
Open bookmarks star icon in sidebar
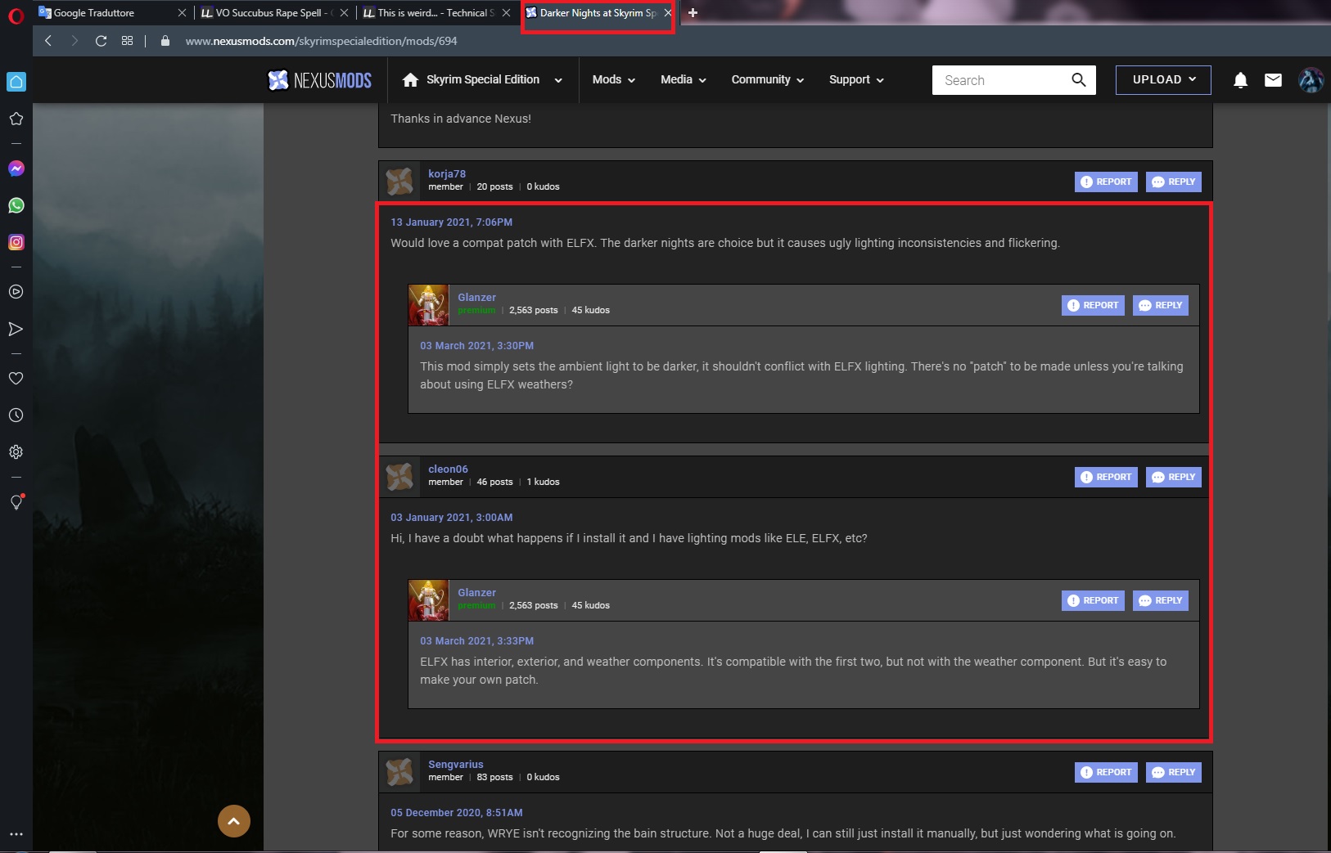16,119
